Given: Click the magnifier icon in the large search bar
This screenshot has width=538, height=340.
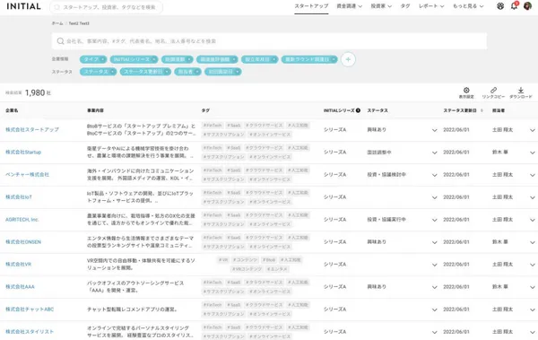Looking at the screenshot, I should click(x=60, y=41).
